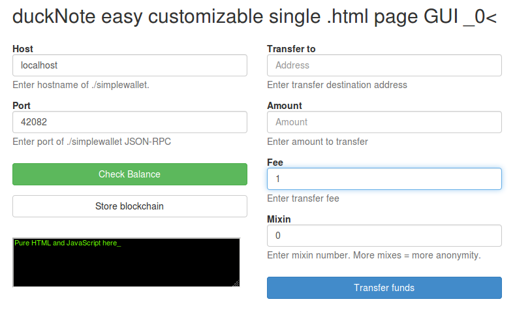Click the 'Pure HTML and JavaScript here' console line
Screen dimensions: 515x310
point(68,243)
